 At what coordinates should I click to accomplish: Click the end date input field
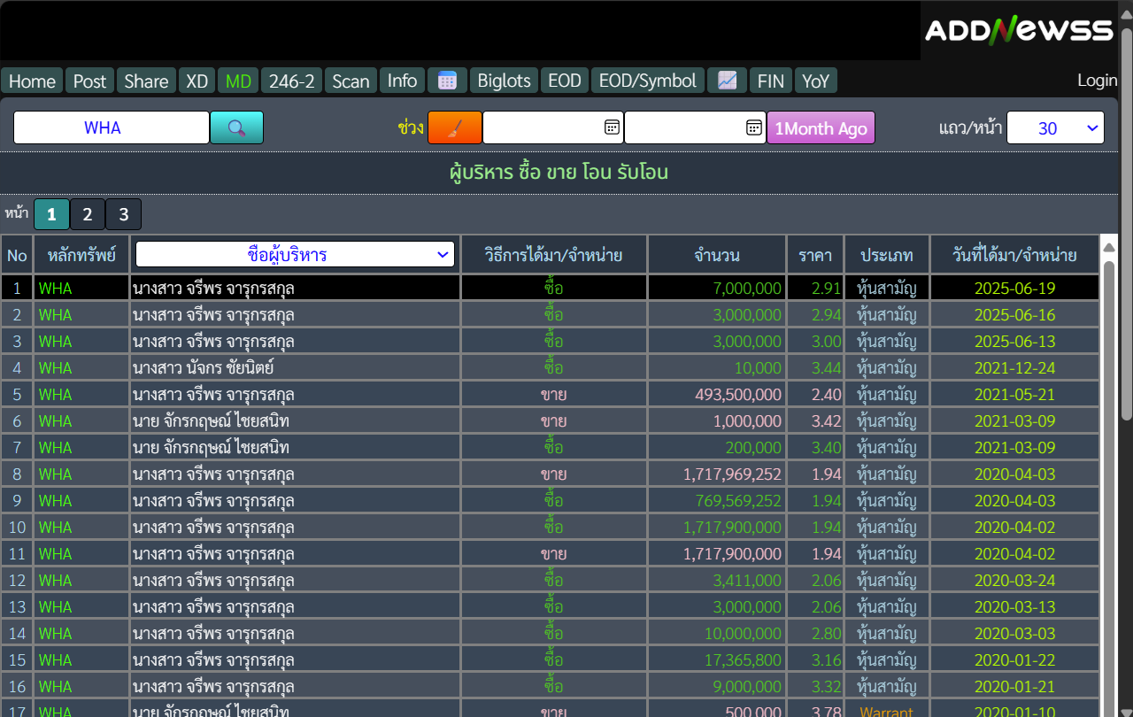click(695, 127)
